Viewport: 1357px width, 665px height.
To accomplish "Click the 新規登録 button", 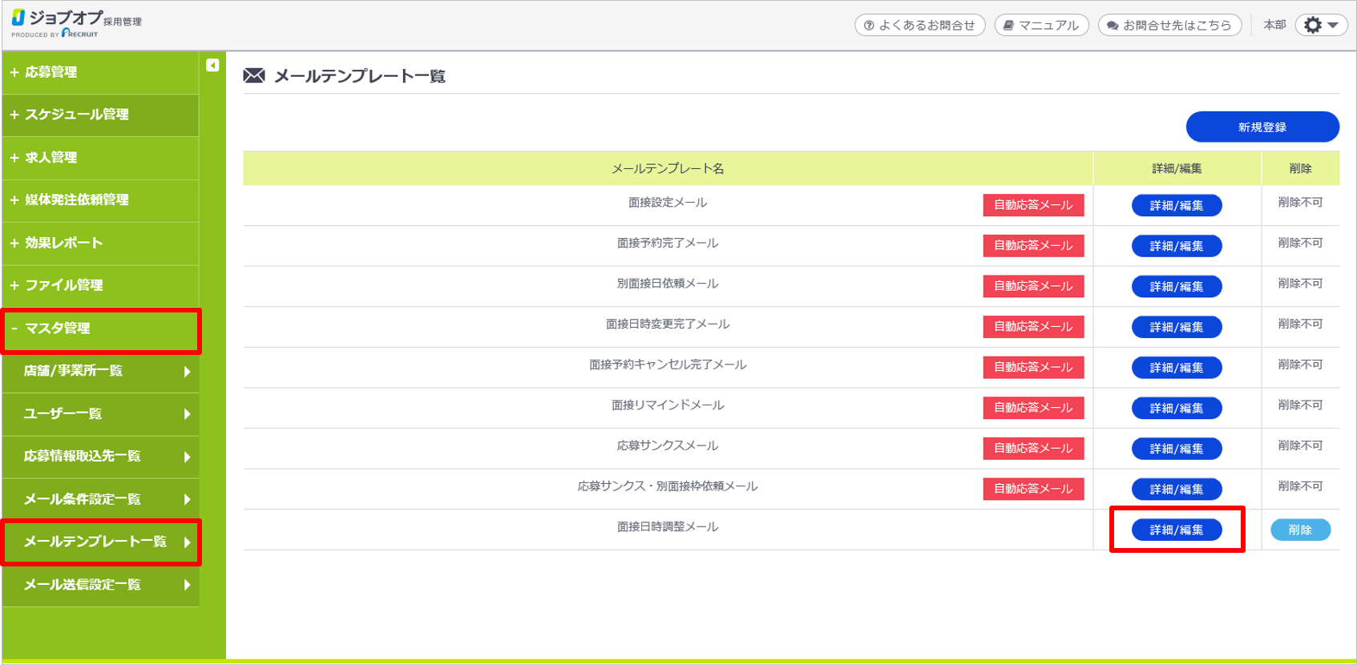I will tap(1262, 127).
